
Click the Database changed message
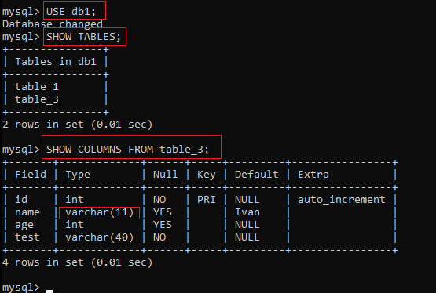click(53, 24)
